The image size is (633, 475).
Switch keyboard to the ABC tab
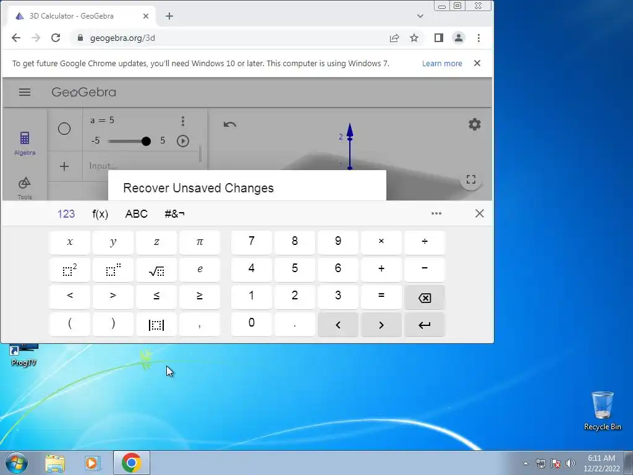point(137,213)
